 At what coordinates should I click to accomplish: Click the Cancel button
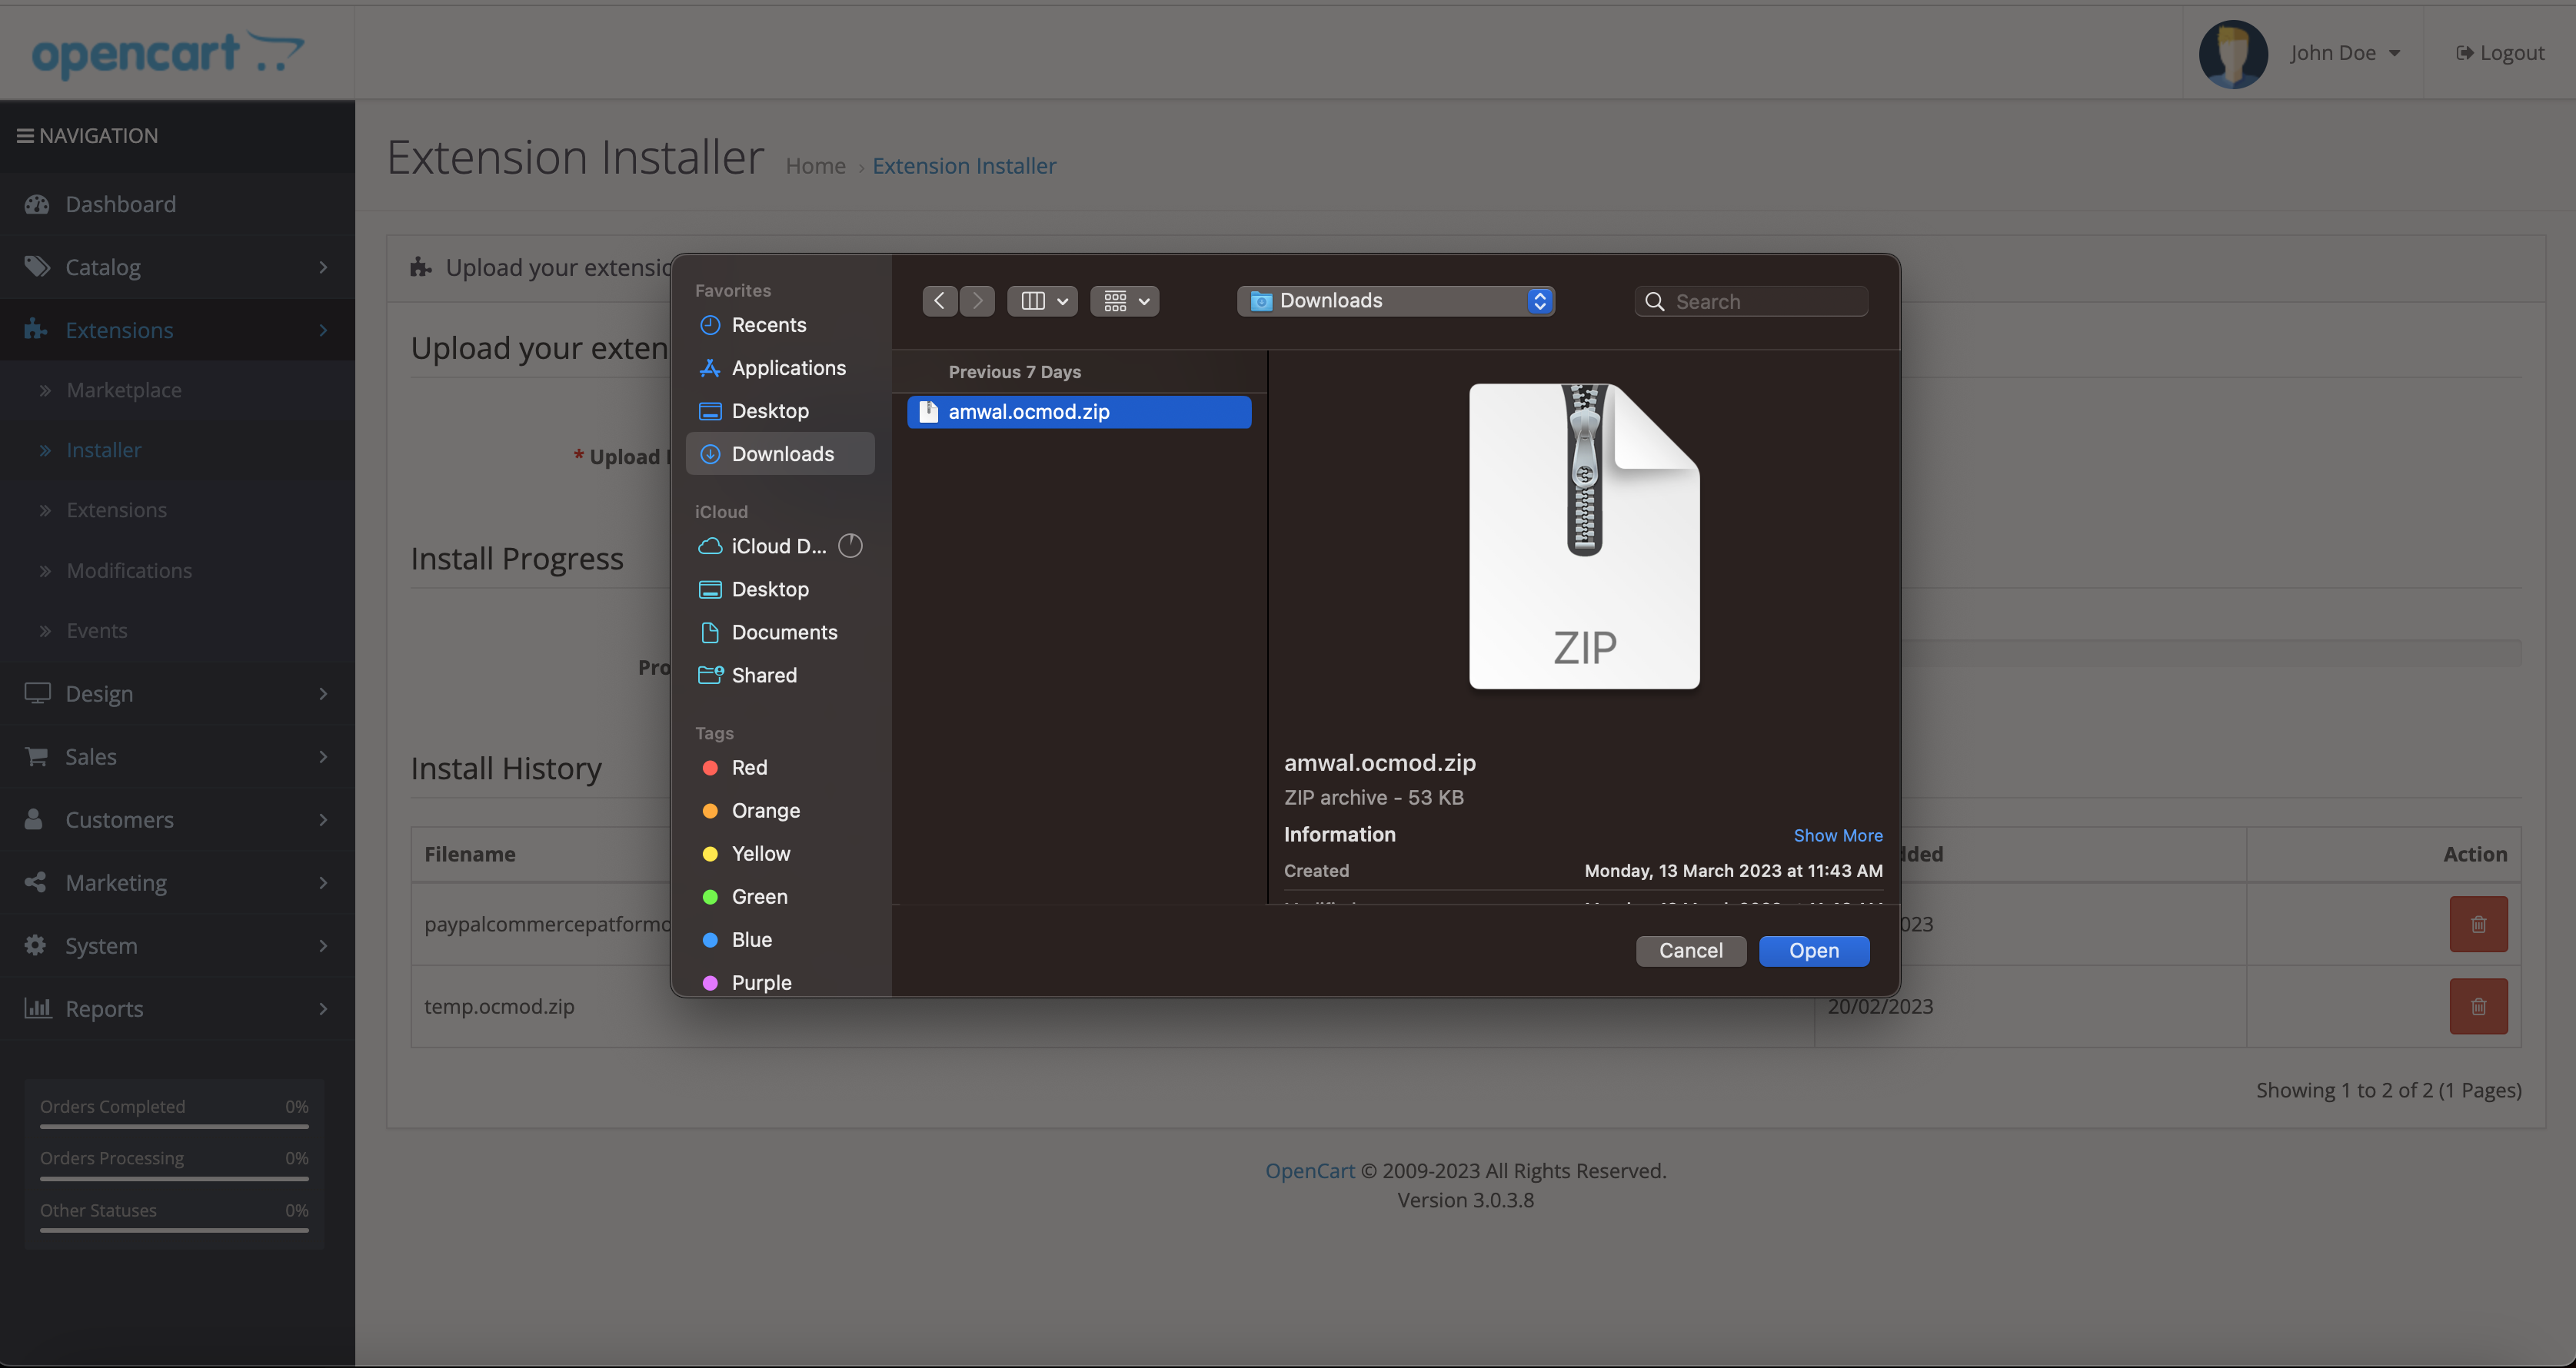pos(1691,951)
